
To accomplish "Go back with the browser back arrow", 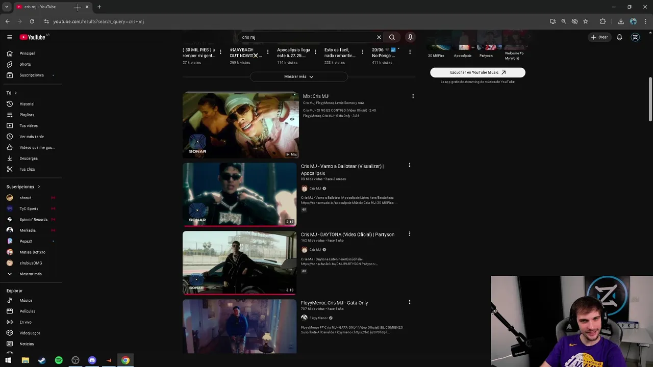I will [x=7, y=21].
